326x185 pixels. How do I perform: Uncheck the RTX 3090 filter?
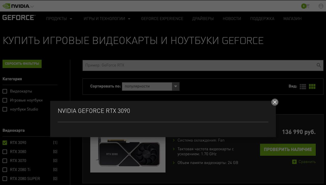pyautogui.click(x=5, y=143)
